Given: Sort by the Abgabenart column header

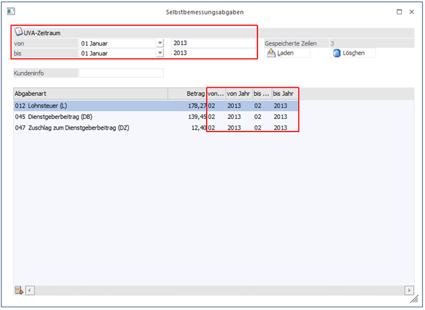Looking at the screenshot, I should [89, 93].
